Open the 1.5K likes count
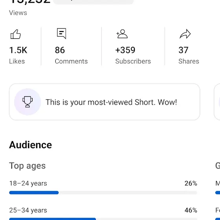The width and height of the screenshot is (220, 220). point(18,50)
